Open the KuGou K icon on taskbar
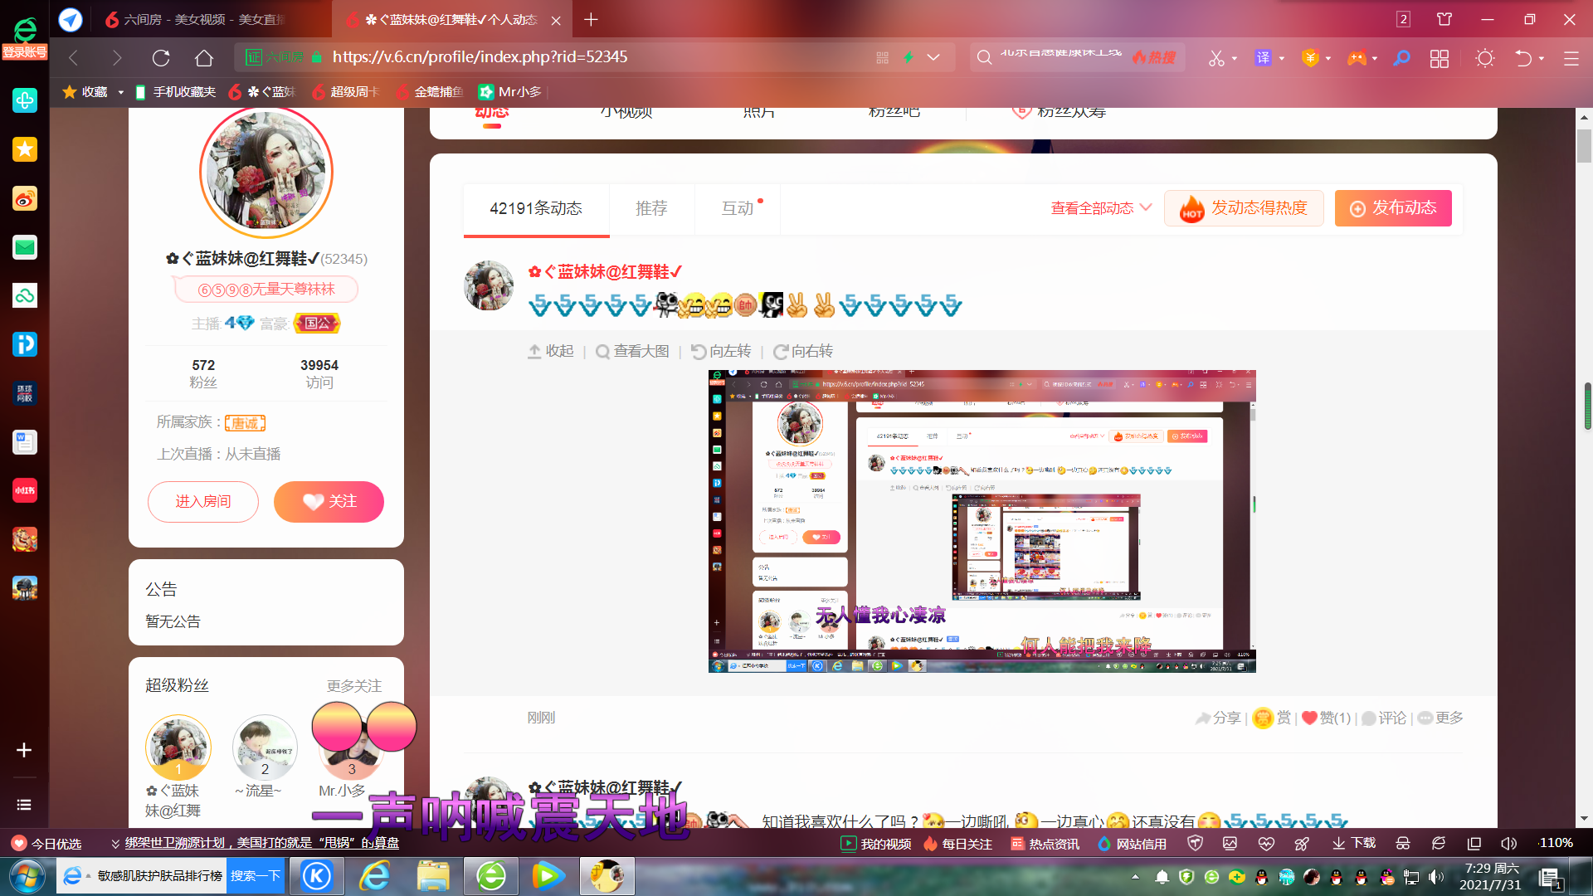The height and width of the screenshot is (896, 1593). coord(317,876)
